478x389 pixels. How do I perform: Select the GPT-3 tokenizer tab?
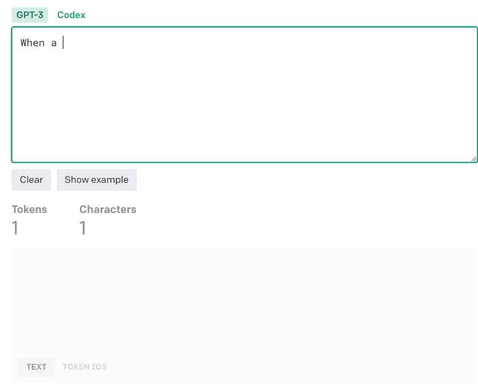[30, 15]
